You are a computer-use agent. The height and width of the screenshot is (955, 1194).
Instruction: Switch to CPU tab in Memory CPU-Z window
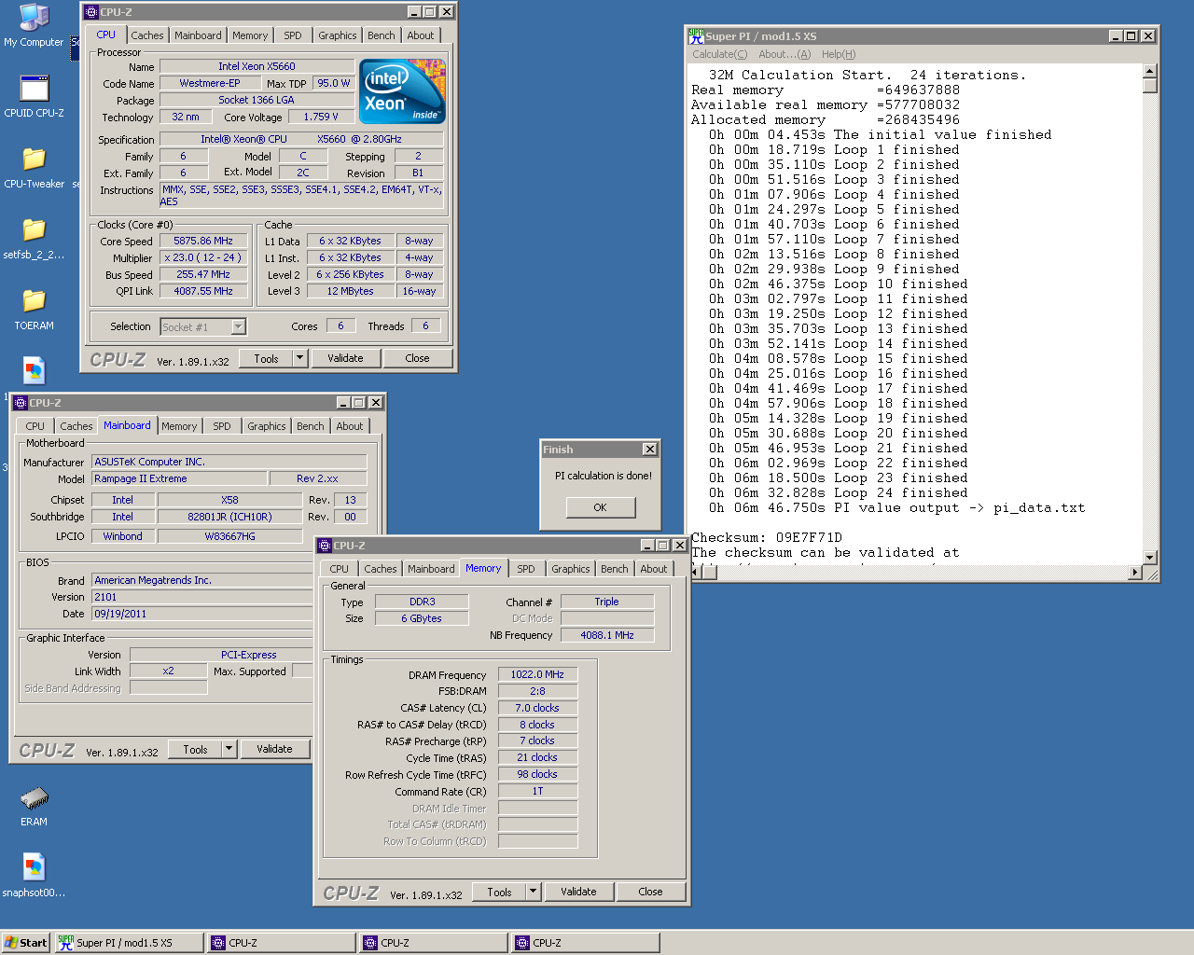click(340, 569)
